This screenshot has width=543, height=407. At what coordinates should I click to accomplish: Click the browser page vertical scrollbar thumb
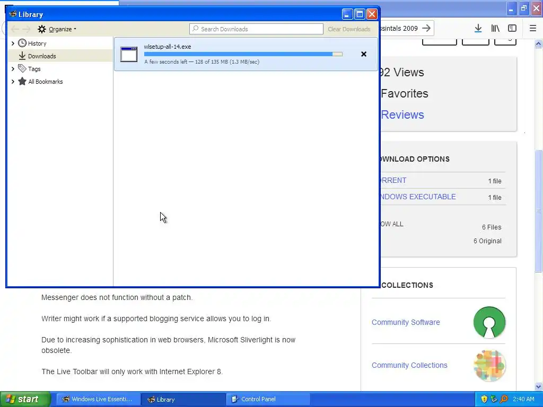point(539,211)
